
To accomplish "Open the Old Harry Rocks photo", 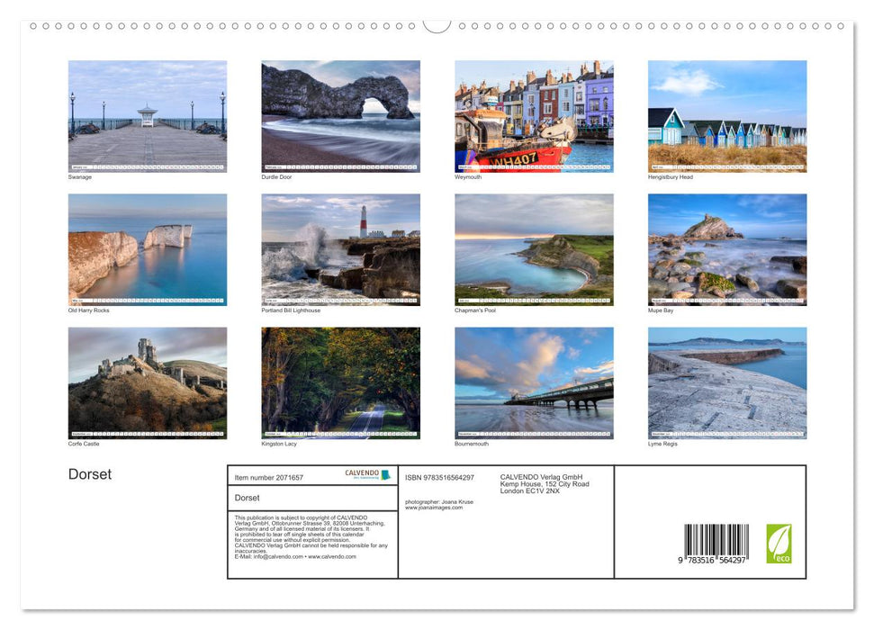I will (148, 250).
